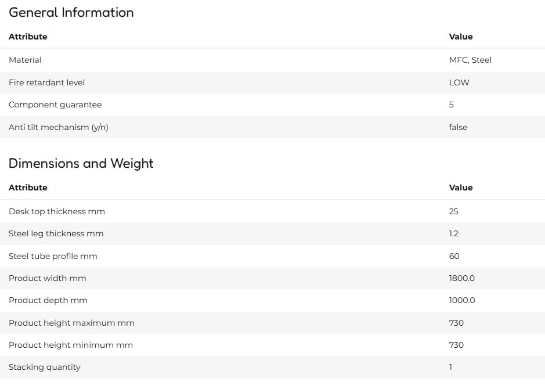Screen dimensions: 545x389
Task: Click the Value header in Dimensions table
Action: coord(460,188)
